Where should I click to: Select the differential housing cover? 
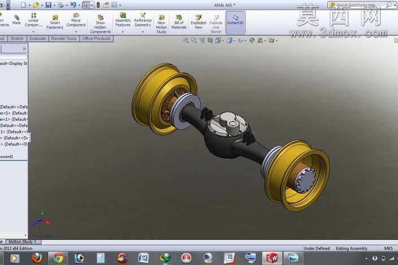(228, 125)
